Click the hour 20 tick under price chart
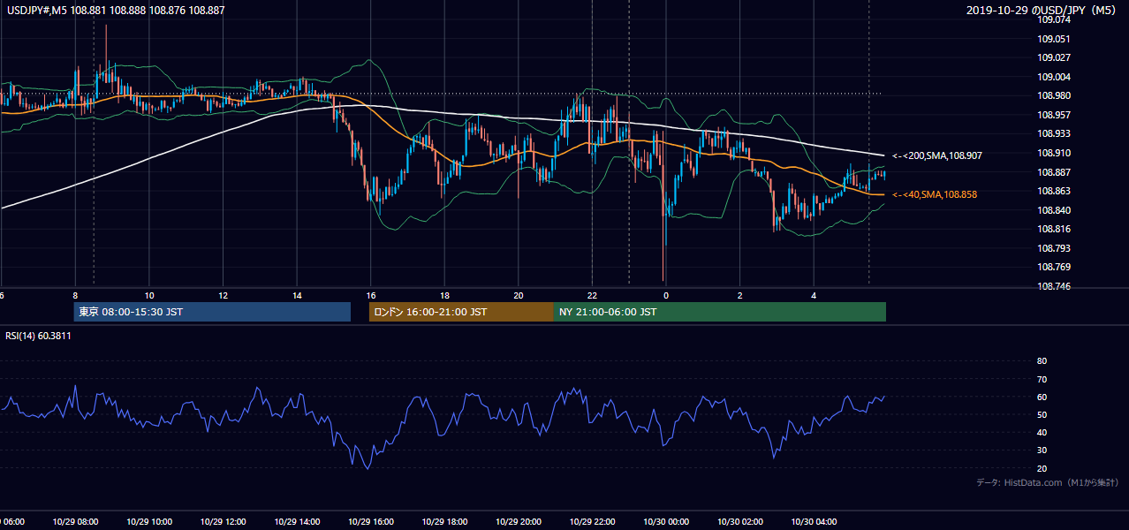The image size is (1129, 530). 519,296
